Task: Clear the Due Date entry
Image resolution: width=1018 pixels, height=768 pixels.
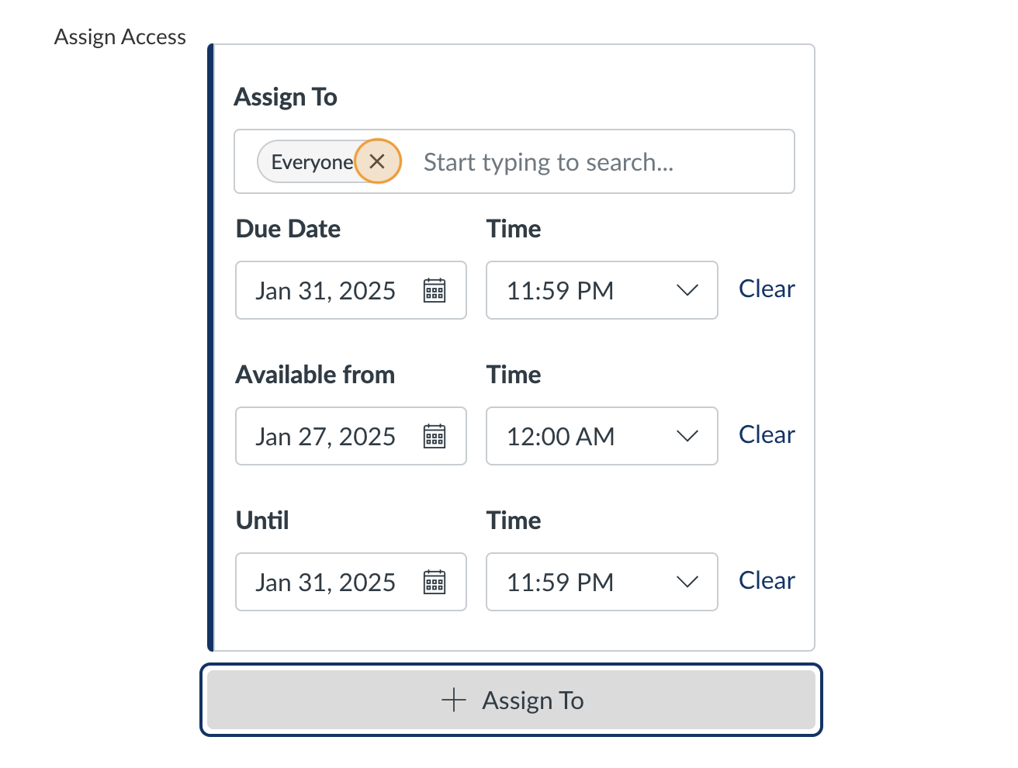Action: coord(767,289)
